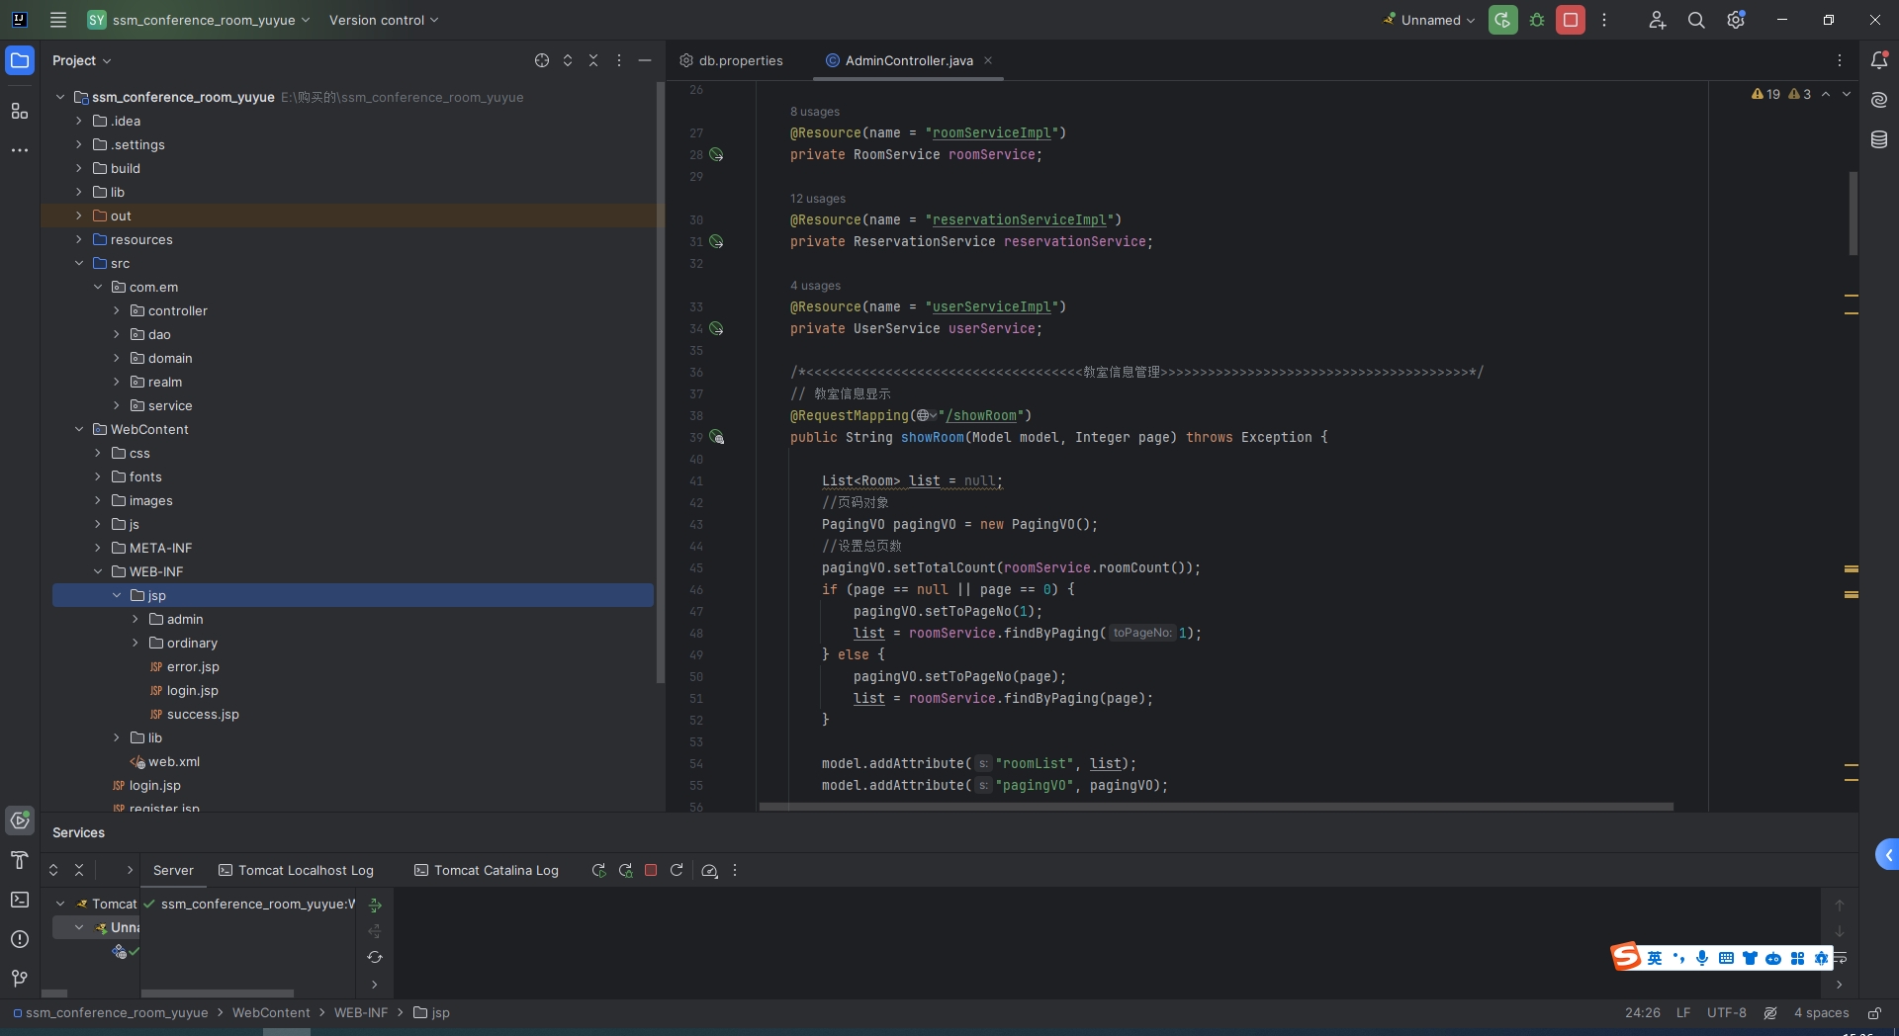Click the editor horizontal scrollbar

click(1216, 807)
